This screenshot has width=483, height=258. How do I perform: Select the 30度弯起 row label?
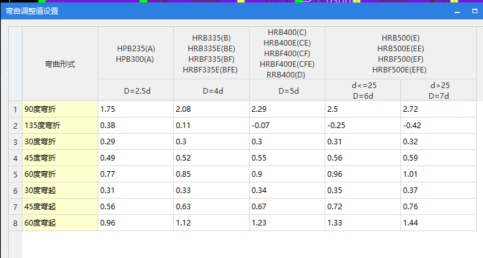click(60, 191)
